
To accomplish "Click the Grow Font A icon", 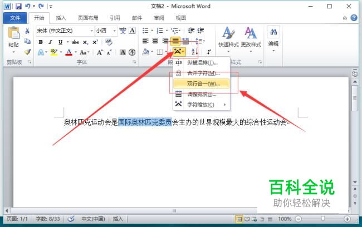I will click(100, 52).
